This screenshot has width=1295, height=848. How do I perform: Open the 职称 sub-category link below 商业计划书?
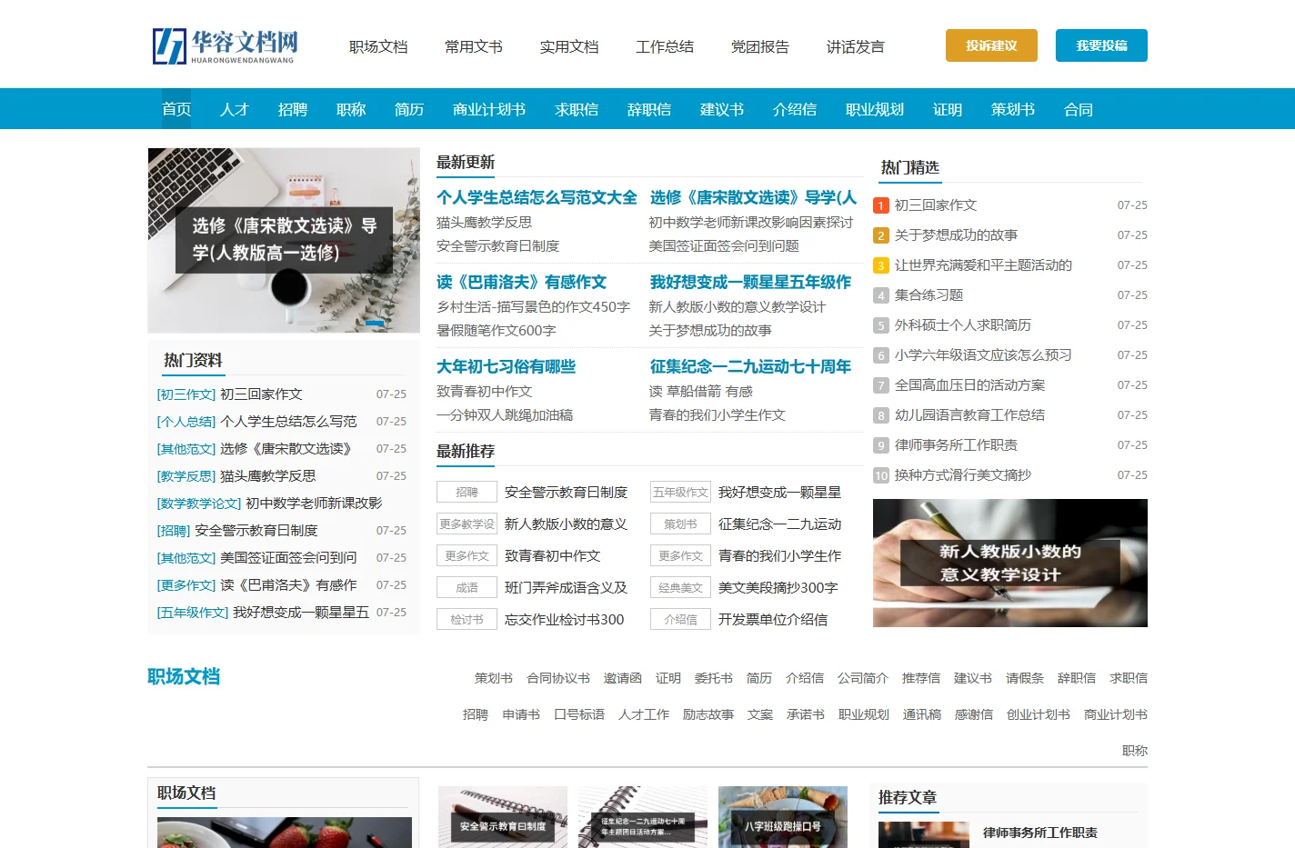click(x=1135, y=751)
